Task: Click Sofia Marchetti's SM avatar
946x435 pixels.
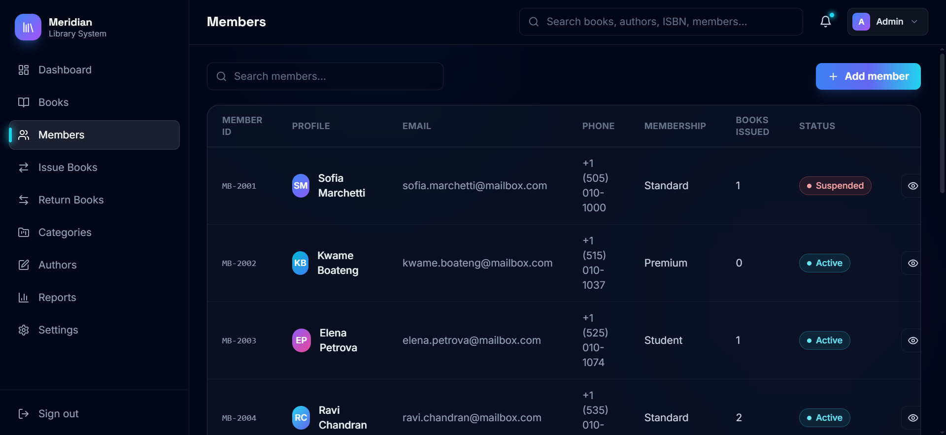Action: pyautogui.click(x=301, y=186)
